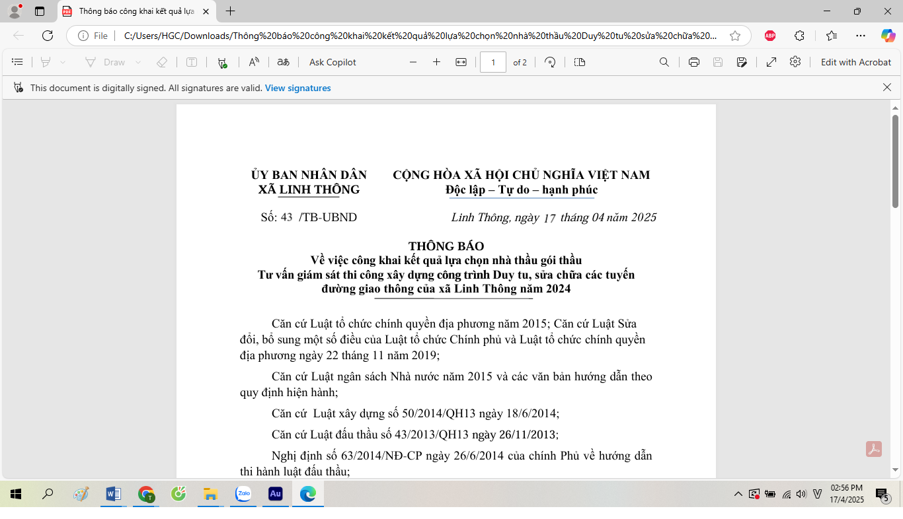Click the document number text 'Số: 43 /TB-UBND'
The image size is (903, 519).
pos(309,217)
